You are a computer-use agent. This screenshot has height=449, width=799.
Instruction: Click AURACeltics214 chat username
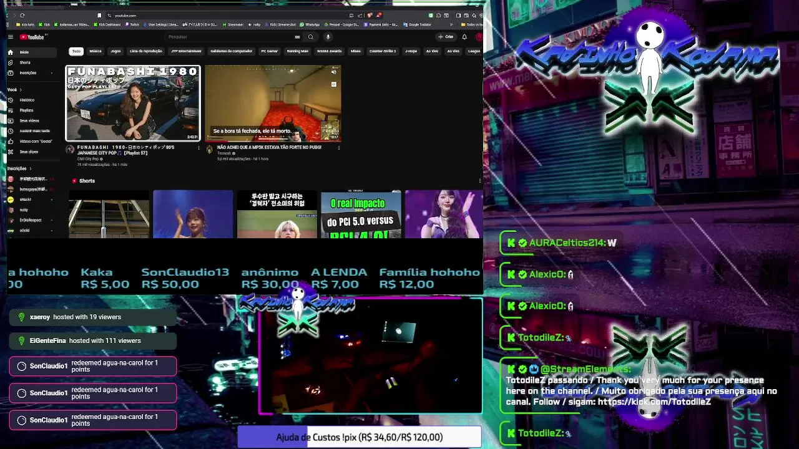click(x=567, y=243)
